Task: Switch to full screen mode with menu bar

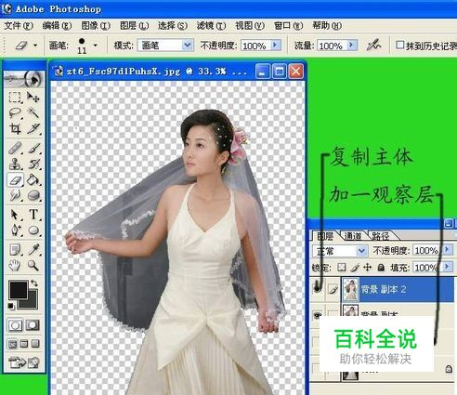Action: 24,344
